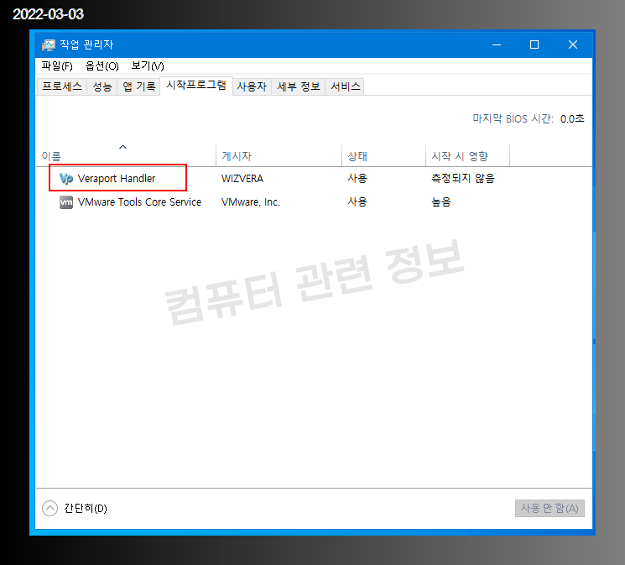
Task: Click the 사용 안 함(A) button
Action: [549, 508]
